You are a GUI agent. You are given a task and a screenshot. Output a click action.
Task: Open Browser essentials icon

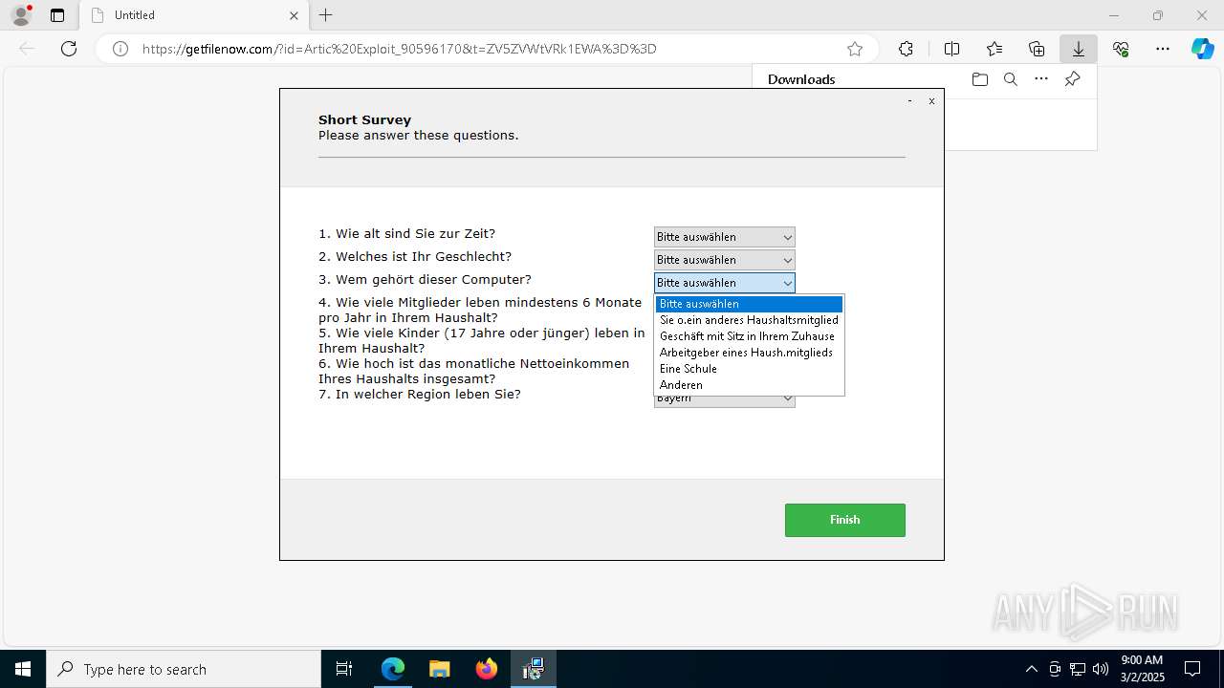click(x=1121, y=49)
